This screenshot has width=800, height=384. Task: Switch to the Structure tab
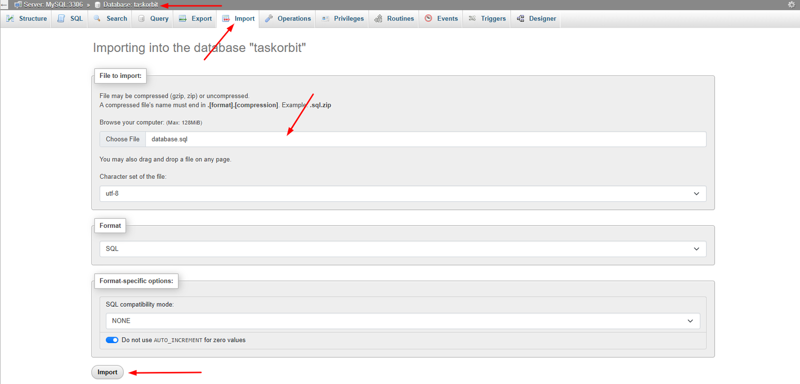[26, 18]
